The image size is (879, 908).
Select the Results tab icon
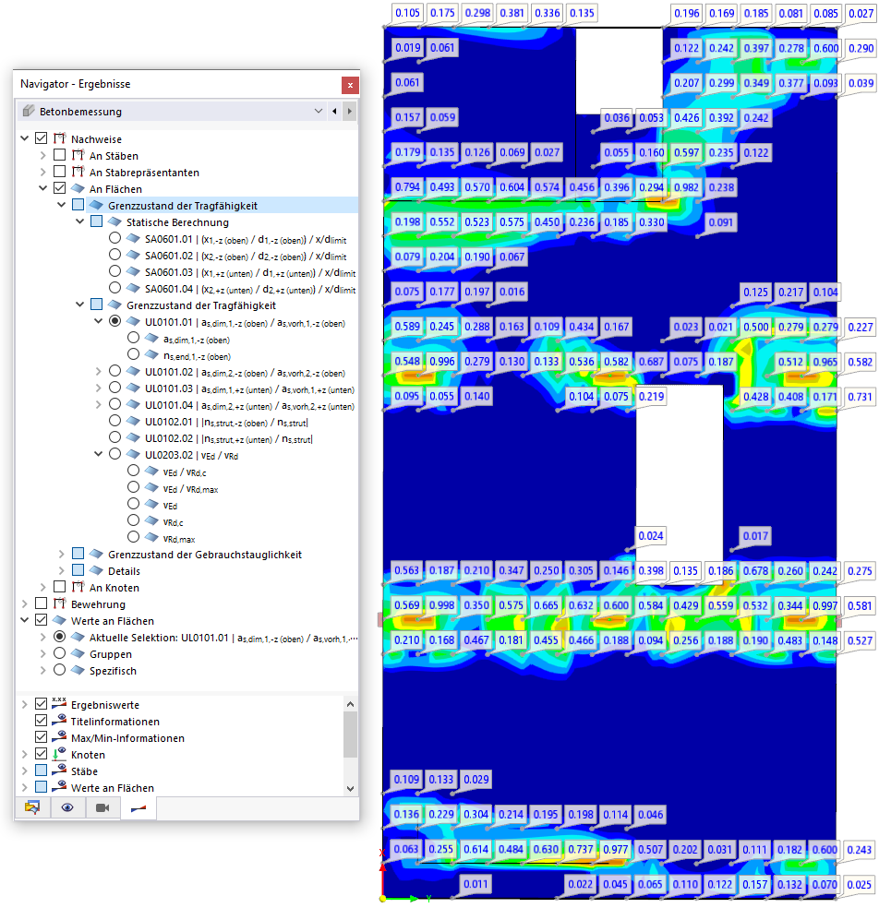(x=138, y=807)
